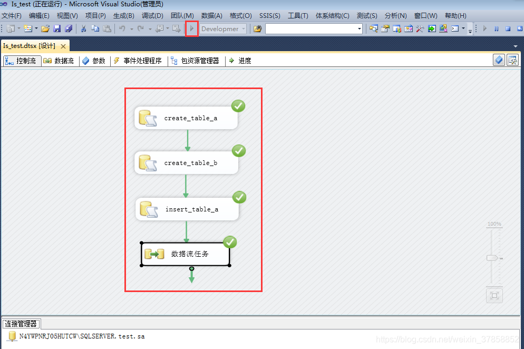Pause execution with the Break All button

(497, 29)
